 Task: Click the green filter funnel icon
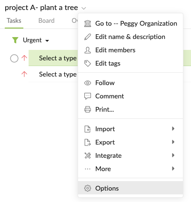15,40
